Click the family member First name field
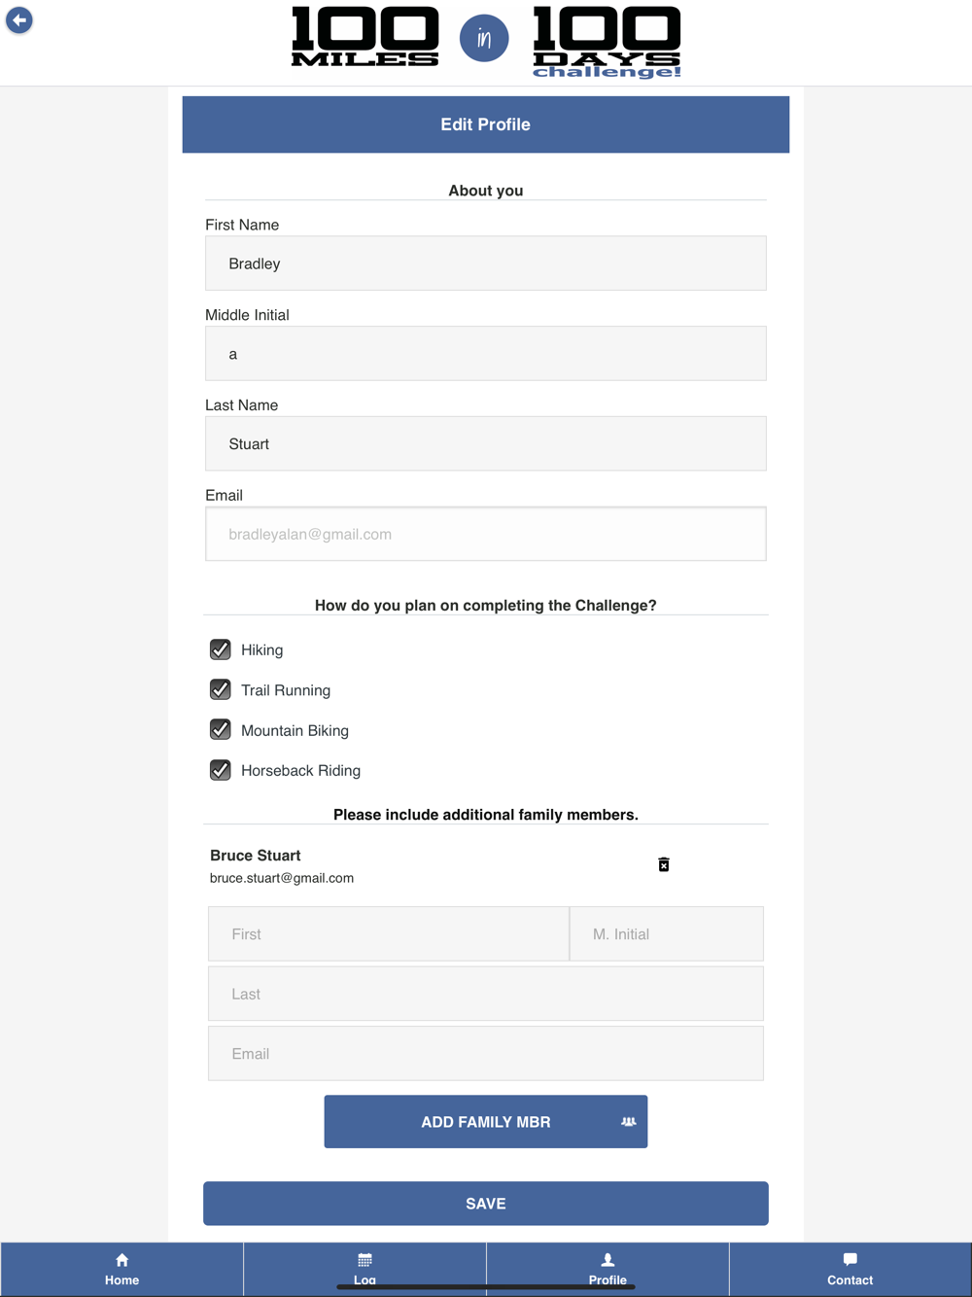This screenshot has height=1297, width=972. coord(389,934)
